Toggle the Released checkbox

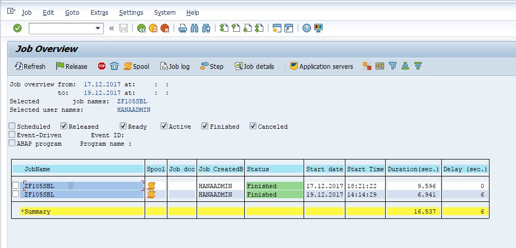pos(64,126)
